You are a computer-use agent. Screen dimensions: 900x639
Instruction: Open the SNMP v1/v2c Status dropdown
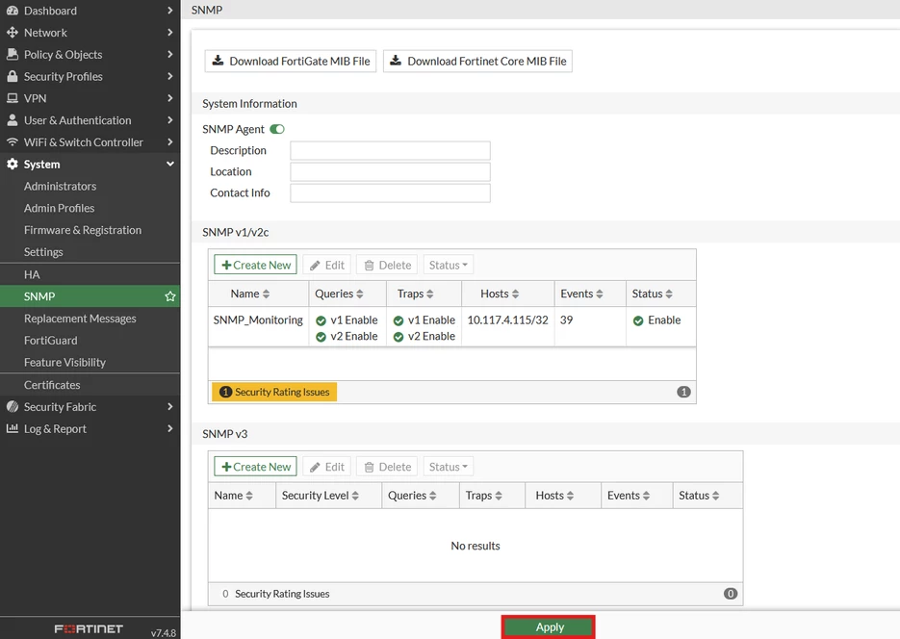tap(449, 265)
